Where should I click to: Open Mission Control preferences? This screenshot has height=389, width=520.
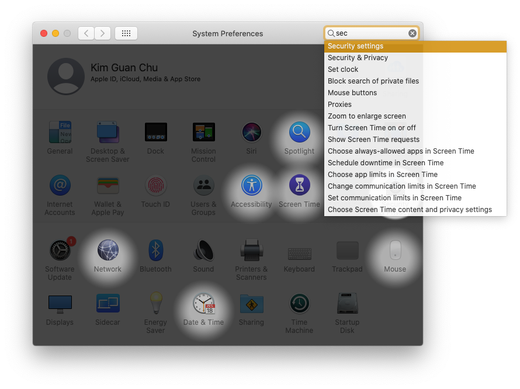pyautogui.click(x=204, y=132)
